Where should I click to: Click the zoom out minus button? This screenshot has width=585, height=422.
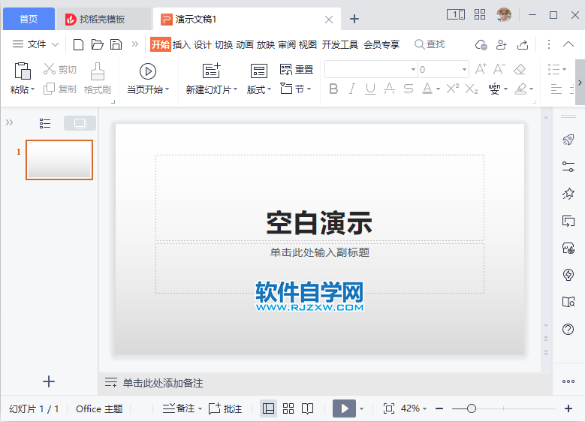[x=439, y=408]
